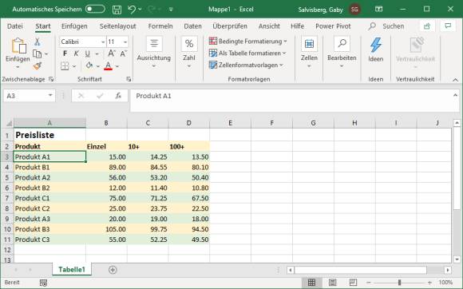The height and width of the screenshot is (289, 463).
Task: Switch to the Formeln tab
Action: 160,26
